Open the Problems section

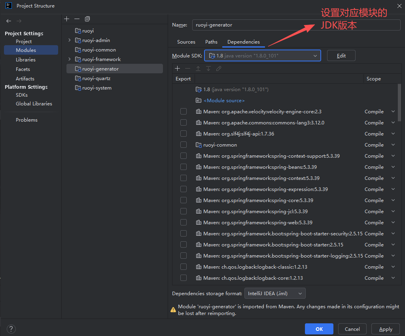coord(26,120)
